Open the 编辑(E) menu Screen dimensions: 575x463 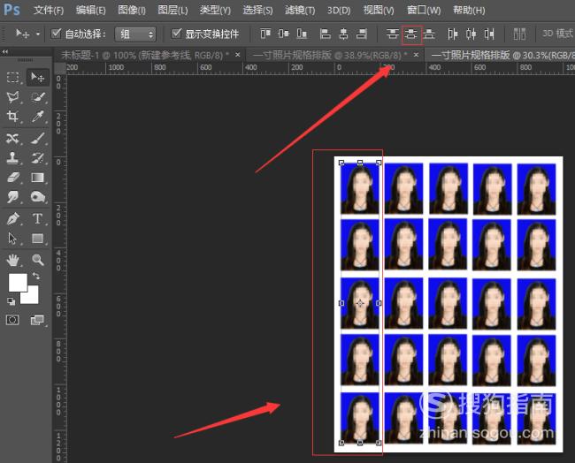pyautogui.click(x=90, y=11)
